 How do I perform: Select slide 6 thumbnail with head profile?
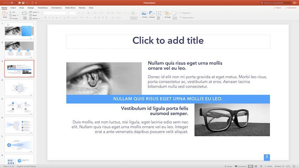(19, 125)
